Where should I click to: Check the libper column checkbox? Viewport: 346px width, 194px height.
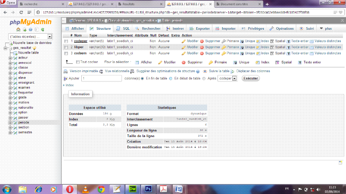tap(66, 47)
